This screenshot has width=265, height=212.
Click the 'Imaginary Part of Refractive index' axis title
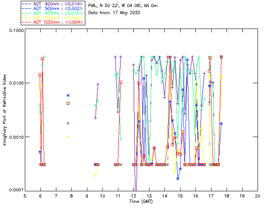(5, 110)
